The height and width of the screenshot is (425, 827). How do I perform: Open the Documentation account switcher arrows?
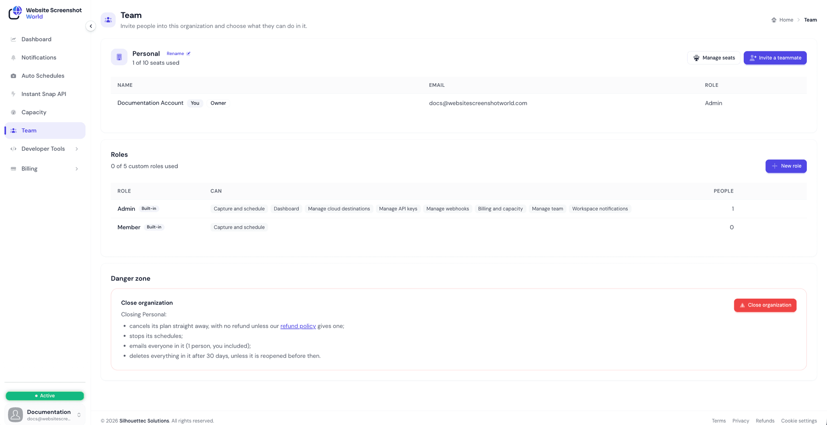[79, 415]
